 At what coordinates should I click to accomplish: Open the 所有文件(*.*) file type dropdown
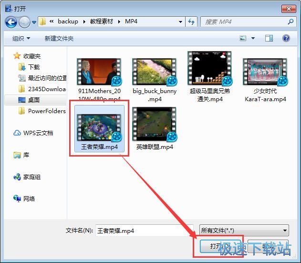tap(244, 230)
